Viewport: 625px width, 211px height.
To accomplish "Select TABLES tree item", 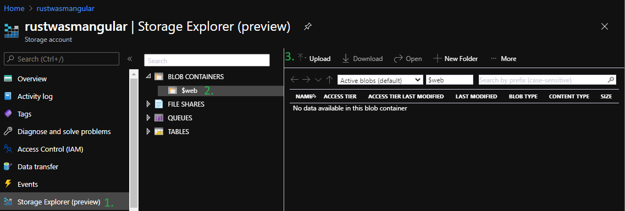I will tap(178, 131).
